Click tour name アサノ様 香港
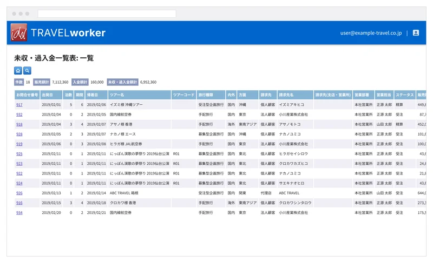Viewport: 433px width, 263px height. pos(121,124)
